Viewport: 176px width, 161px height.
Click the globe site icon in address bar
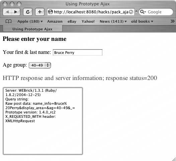pos(51,12)
